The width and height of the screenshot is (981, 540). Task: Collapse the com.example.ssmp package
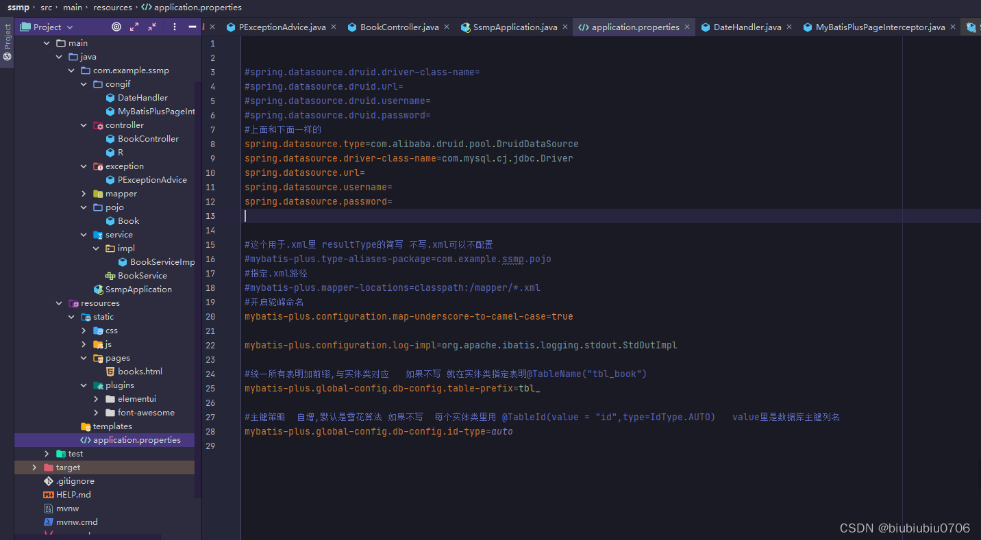click(71, 70)
